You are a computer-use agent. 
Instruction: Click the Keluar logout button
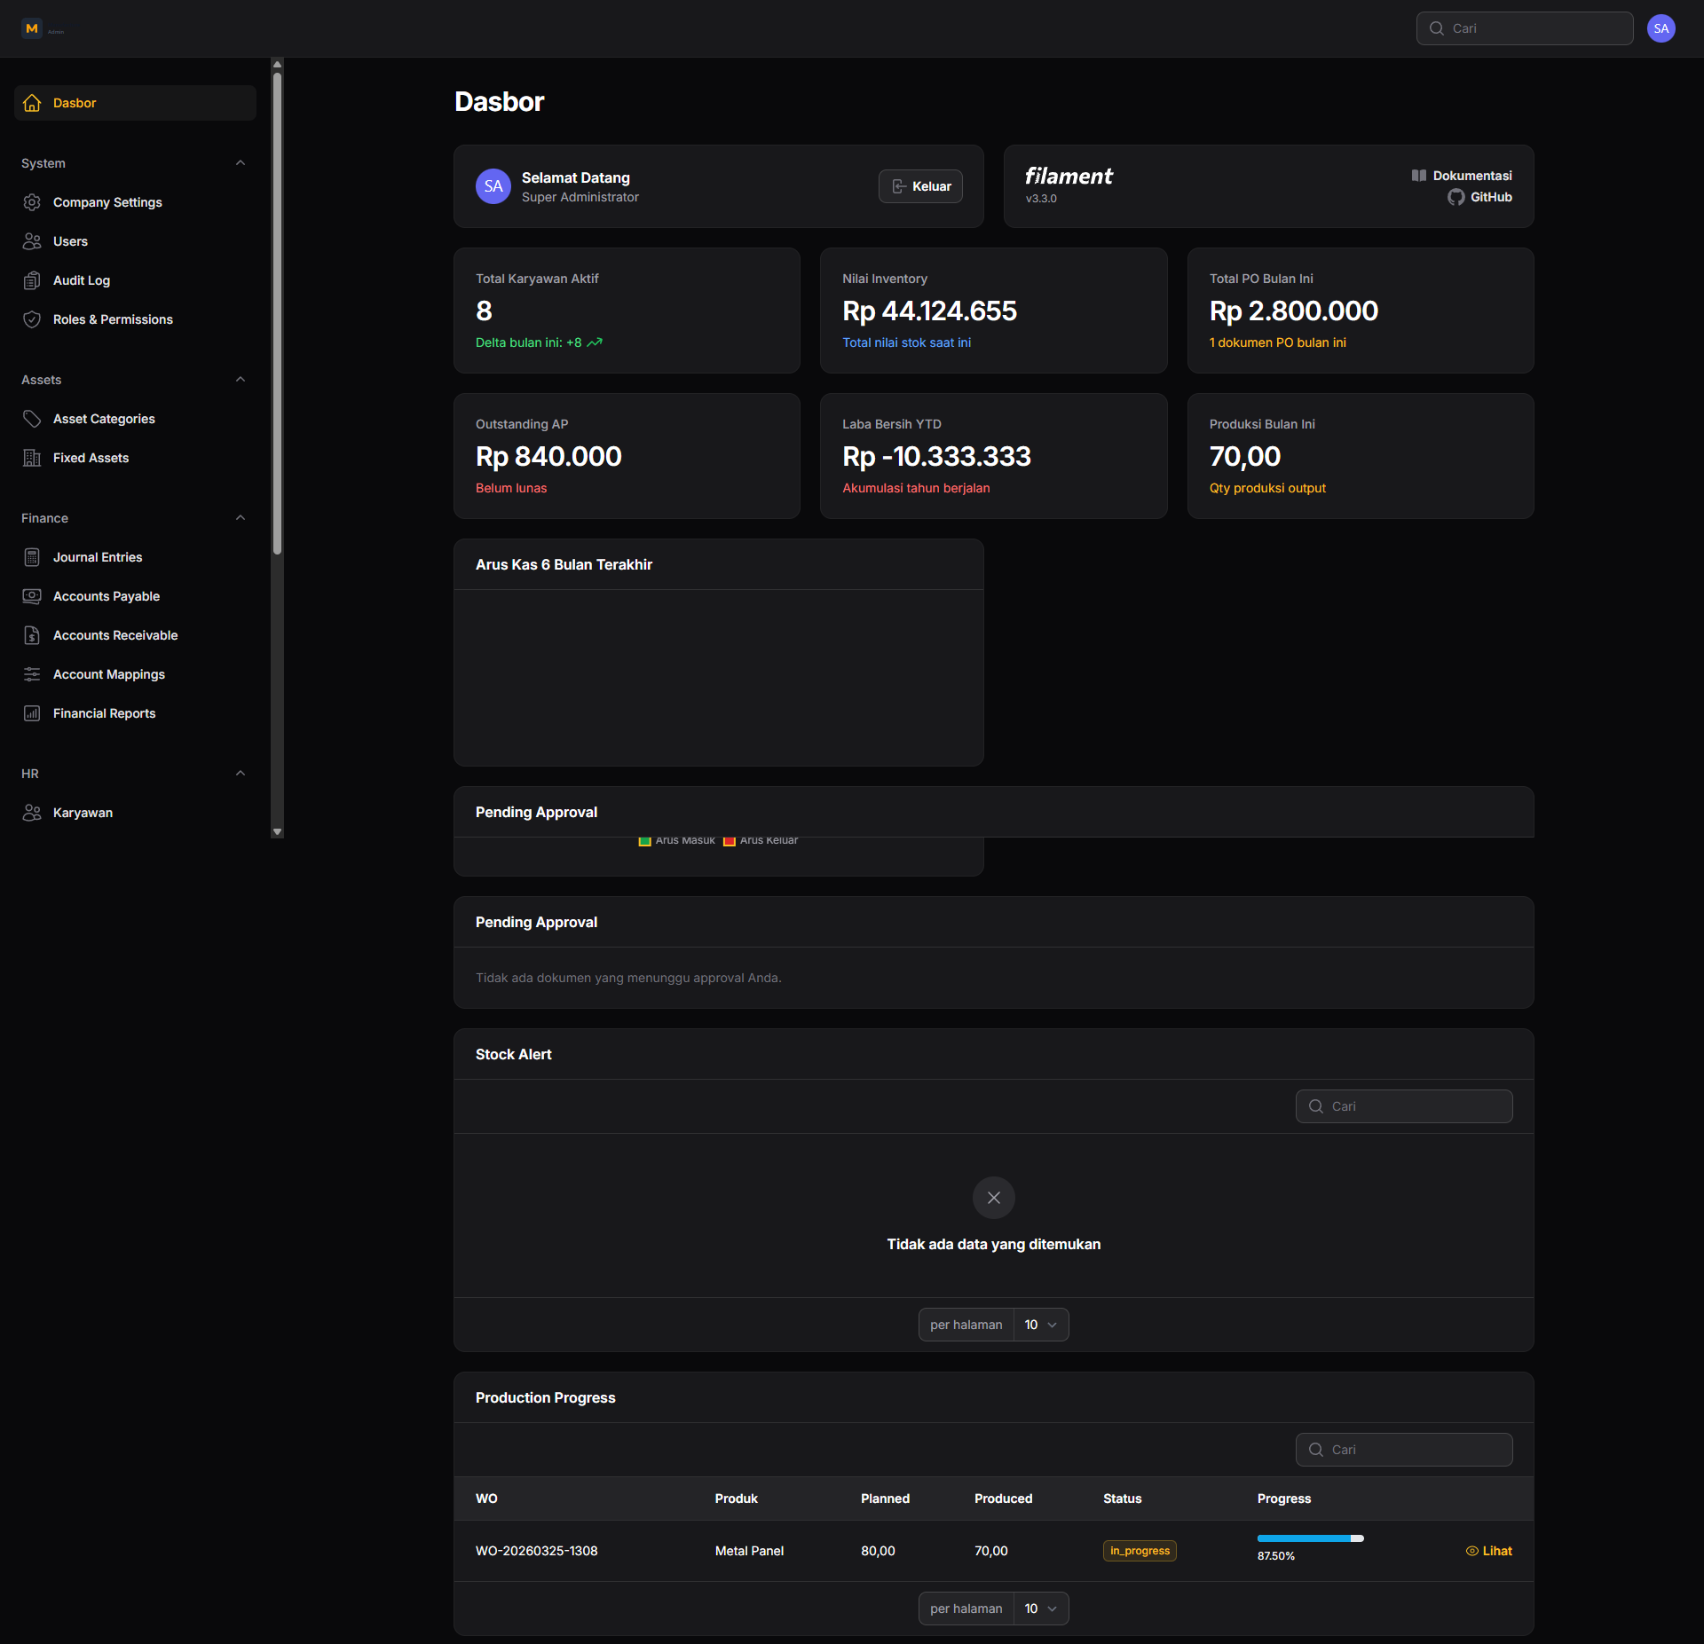pyautogui.click(x=920, y=186)
